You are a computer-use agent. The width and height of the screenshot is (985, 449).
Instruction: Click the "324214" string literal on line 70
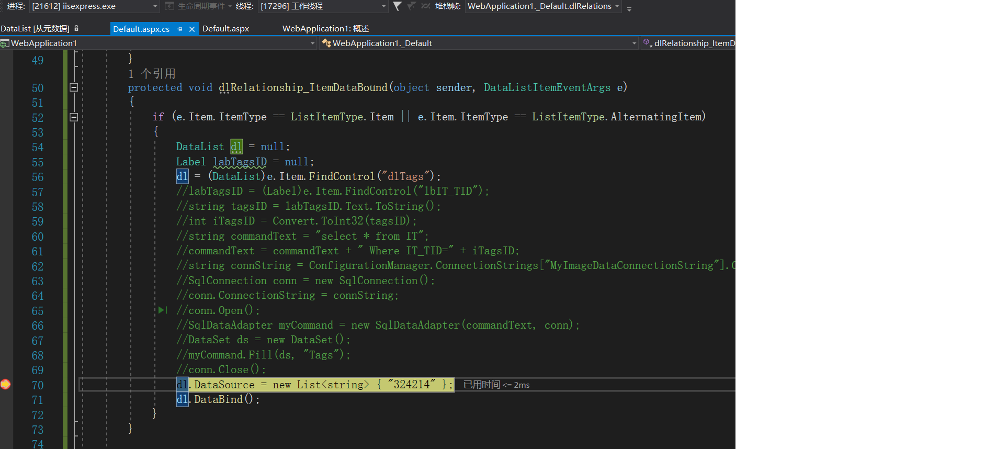pyautogui.click(x=412, y=385)
